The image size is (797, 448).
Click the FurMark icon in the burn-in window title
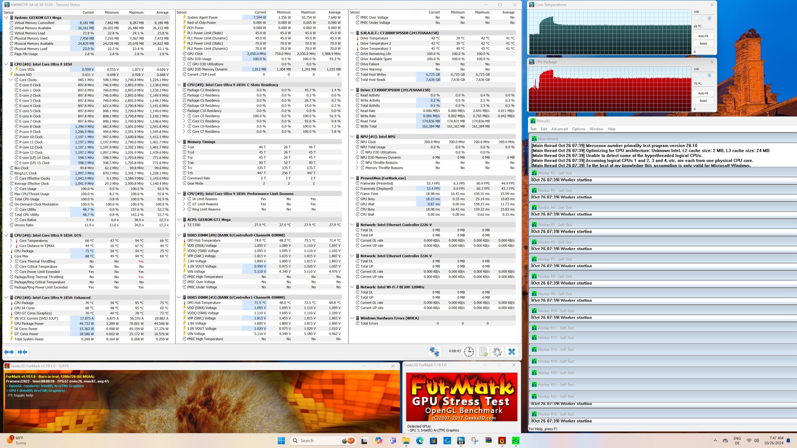tap(7, 366)
